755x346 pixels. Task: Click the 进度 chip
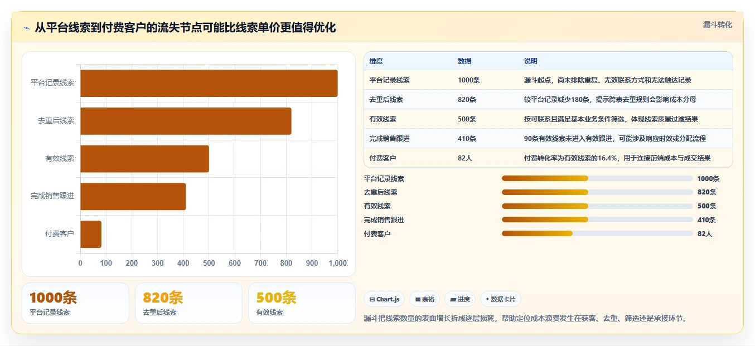tap(460, 299)
